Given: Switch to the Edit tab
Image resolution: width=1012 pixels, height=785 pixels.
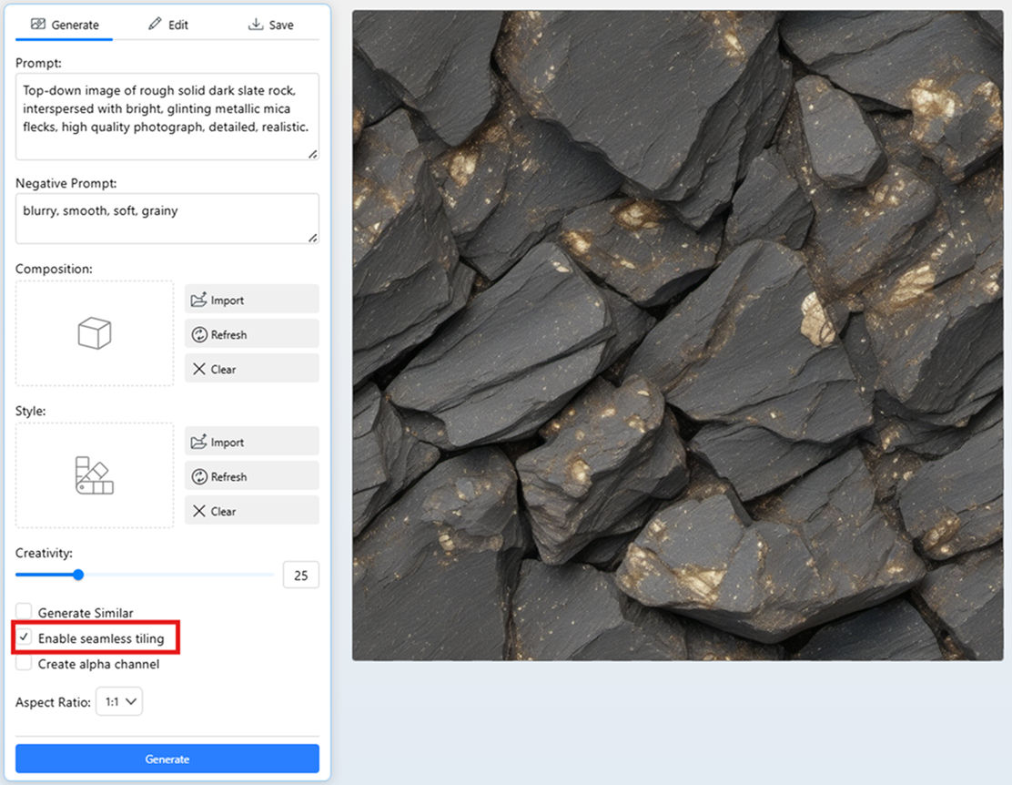Looking at the screenshot, I should [168, 25].
